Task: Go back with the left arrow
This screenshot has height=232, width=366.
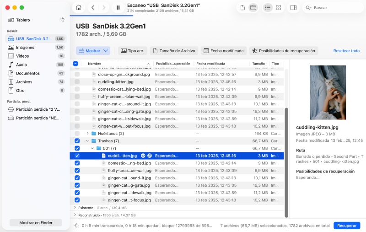Action: coord(93,7)
